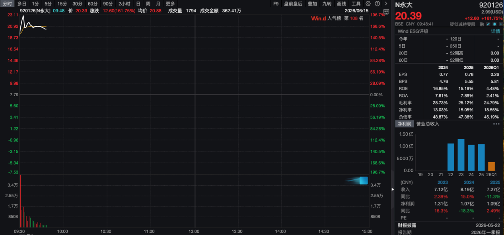Open the 更多 more periods dropdown
Viewport: 504px width, 235px height.
pos(170,4)
